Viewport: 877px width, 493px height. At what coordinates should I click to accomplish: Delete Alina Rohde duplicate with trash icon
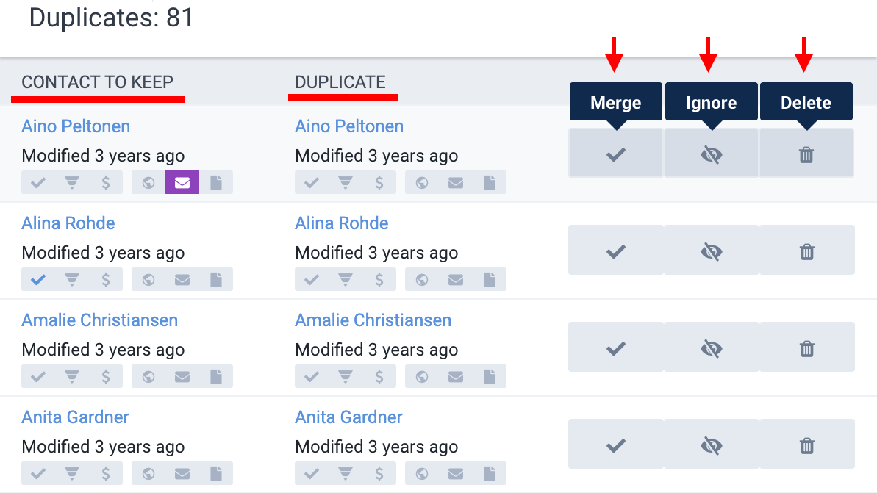tap(806, 251)
